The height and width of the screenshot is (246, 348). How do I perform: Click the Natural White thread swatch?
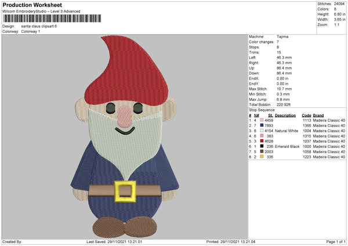pyautogui.click(x=262, y=131)
